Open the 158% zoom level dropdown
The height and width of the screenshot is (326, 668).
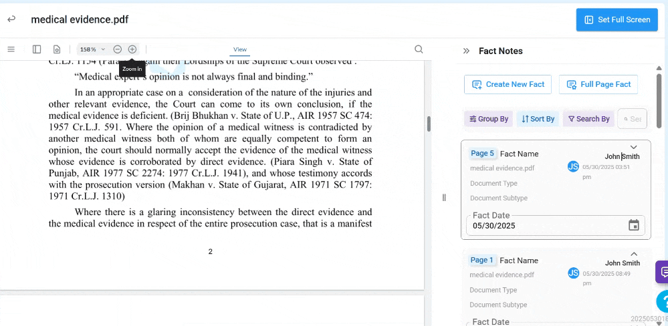[92, 49]
